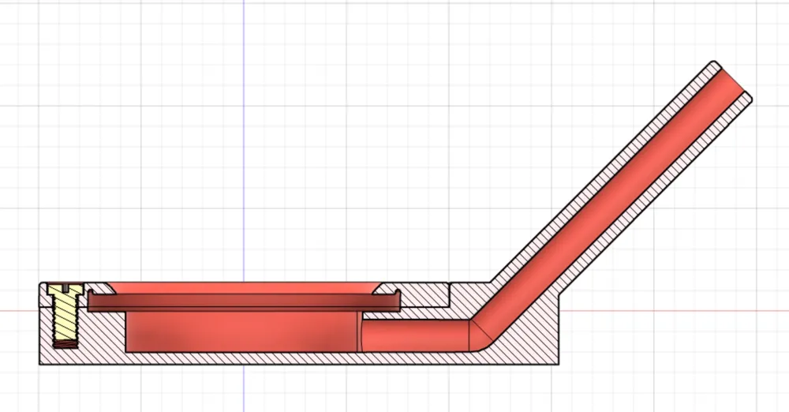Select the yellow threaded screw shank
Viewport: 789px width, 412px height.
65,317
